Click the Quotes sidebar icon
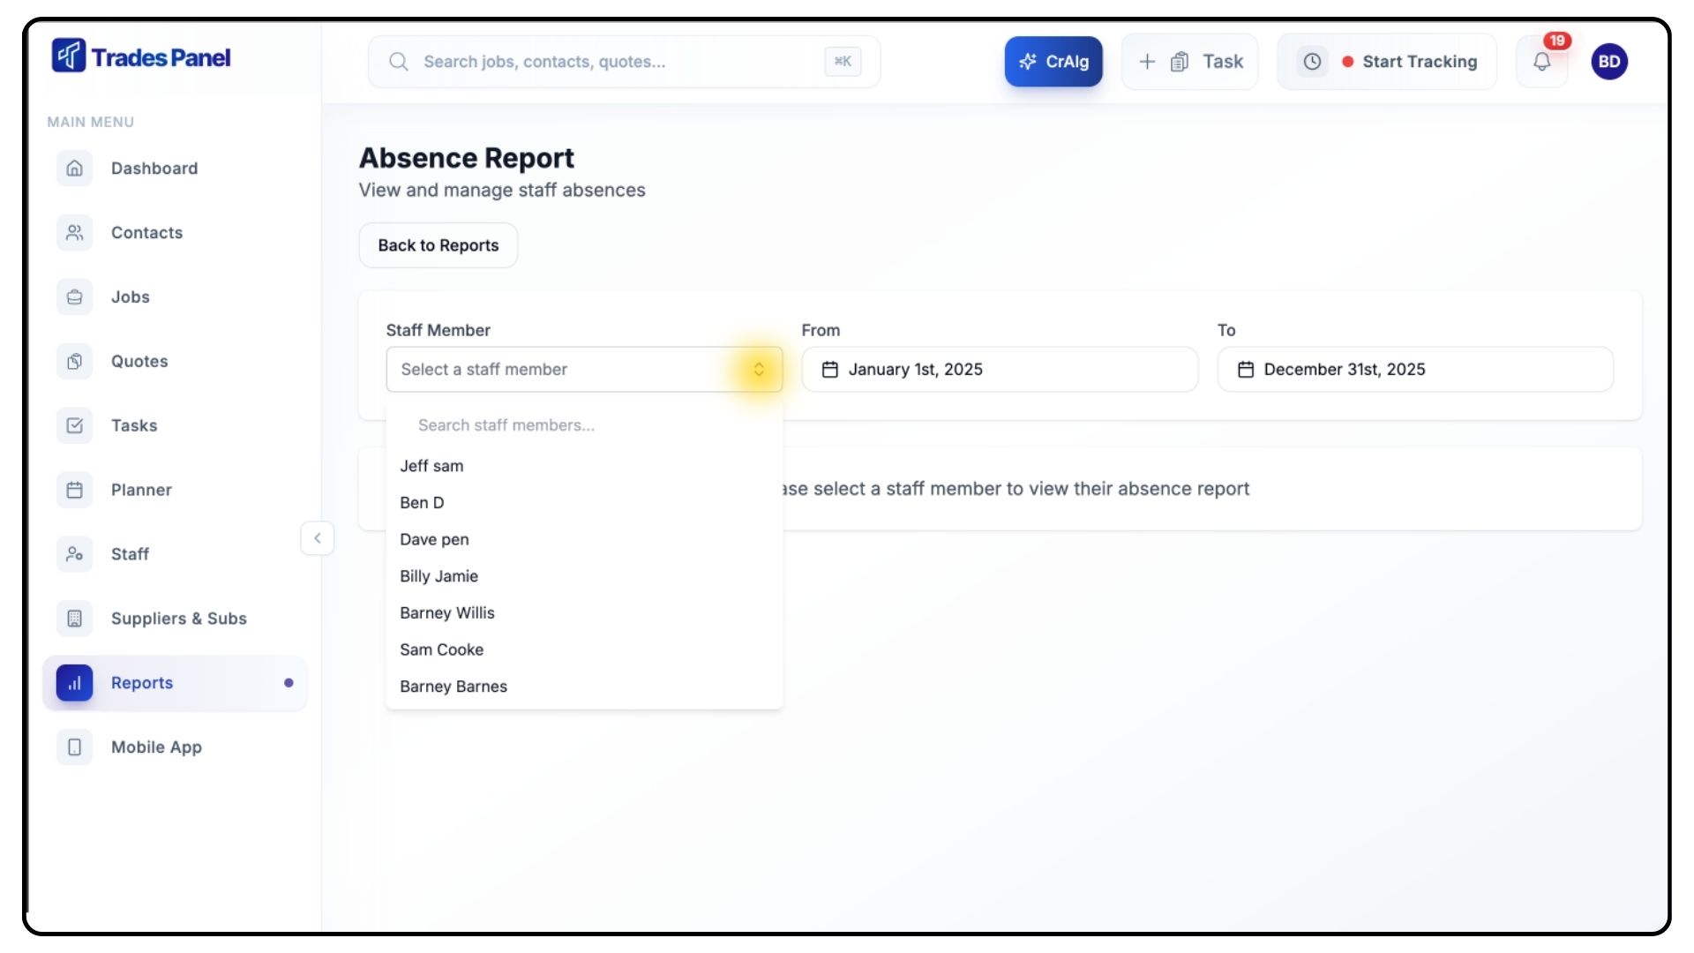 (75, 361)
